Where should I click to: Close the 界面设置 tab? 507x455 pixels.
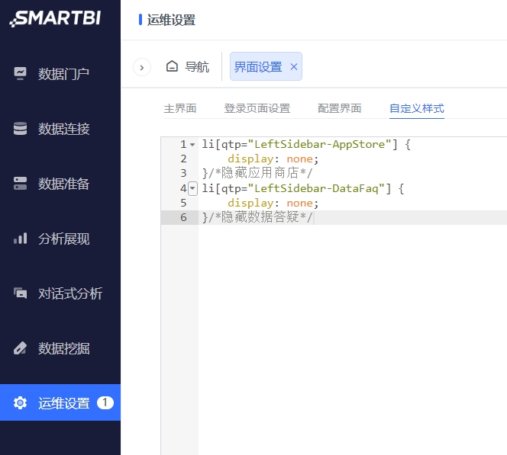tap(294, 67)
